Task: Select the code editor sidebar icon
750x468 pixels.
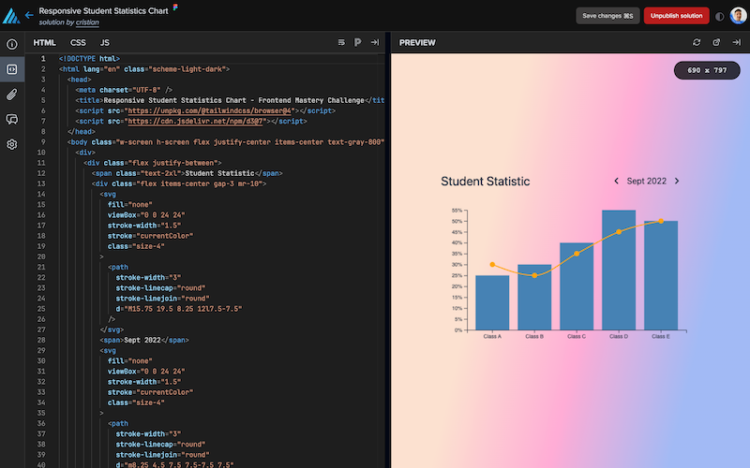Action: click(12, 68)
